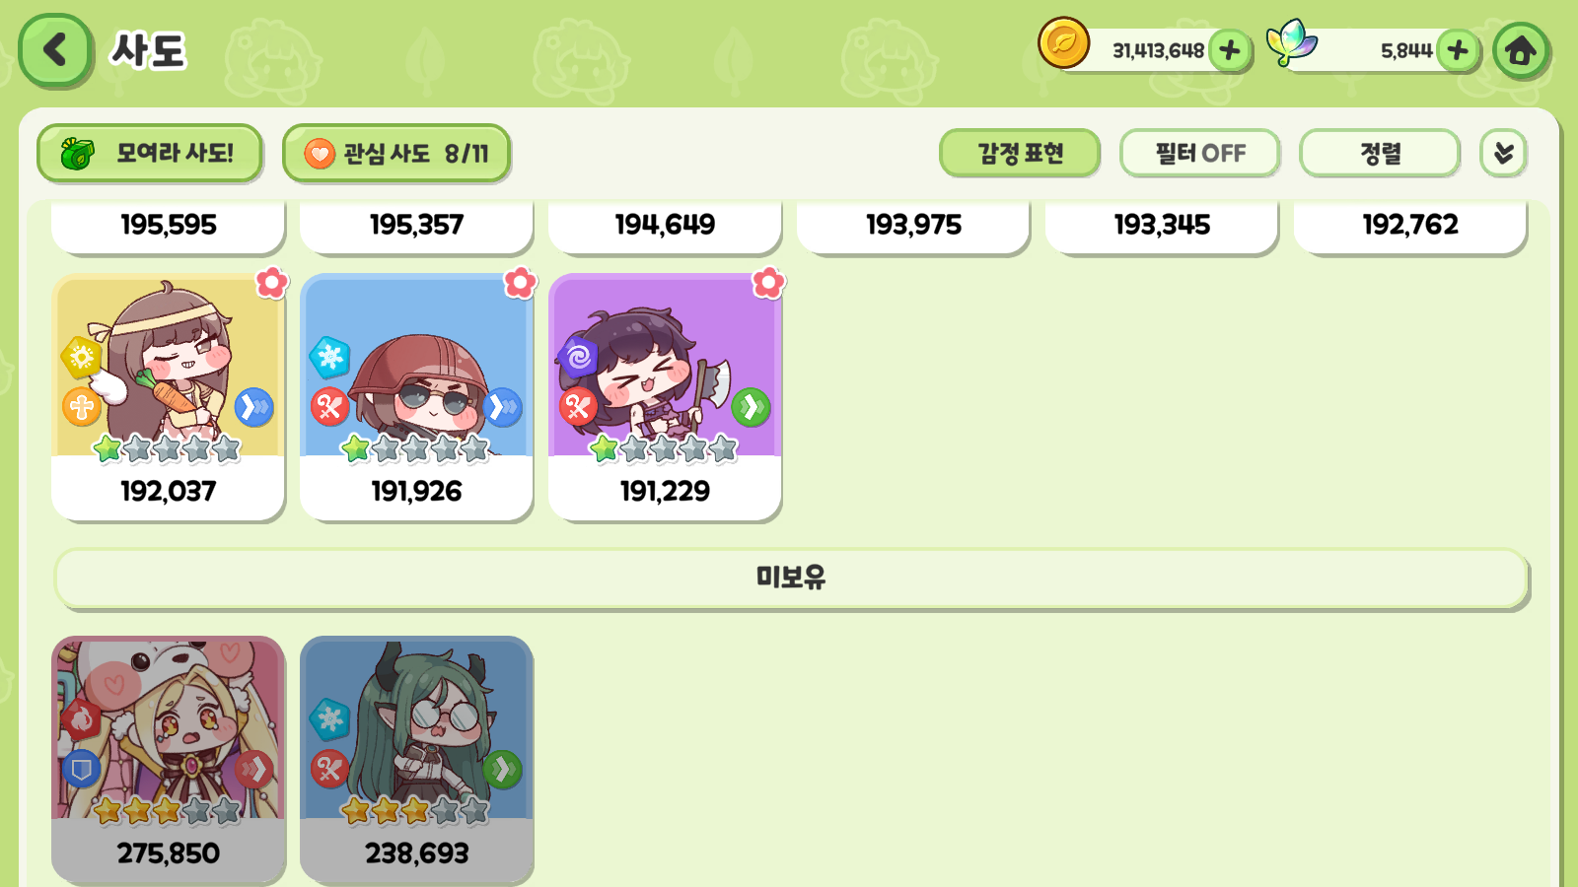This screenshot has height=887, width=1578.
Task: Toggle favorite flower on the 191,229 axe character
Action: (x=769, y=283)
